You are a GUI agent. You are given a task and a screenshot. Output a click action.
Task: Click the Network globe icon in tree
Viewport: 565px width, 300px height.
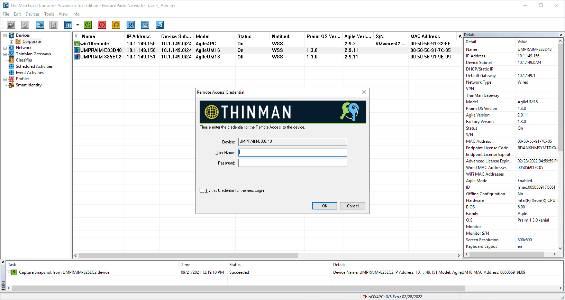coord(11,48)
